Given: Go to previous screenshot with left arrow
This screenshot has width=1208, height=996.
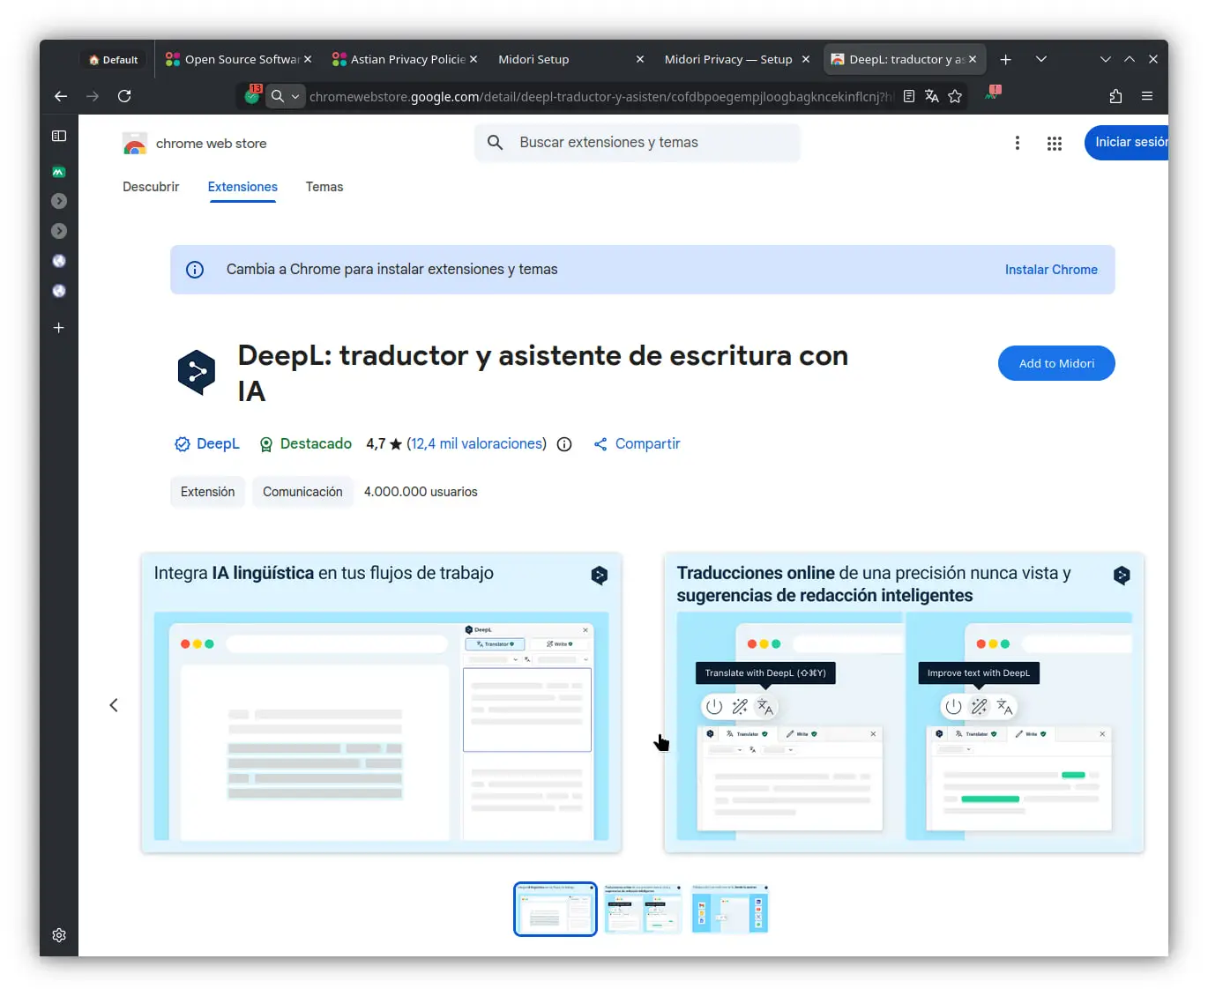Looking at the screenshot, I should point(114,705).
